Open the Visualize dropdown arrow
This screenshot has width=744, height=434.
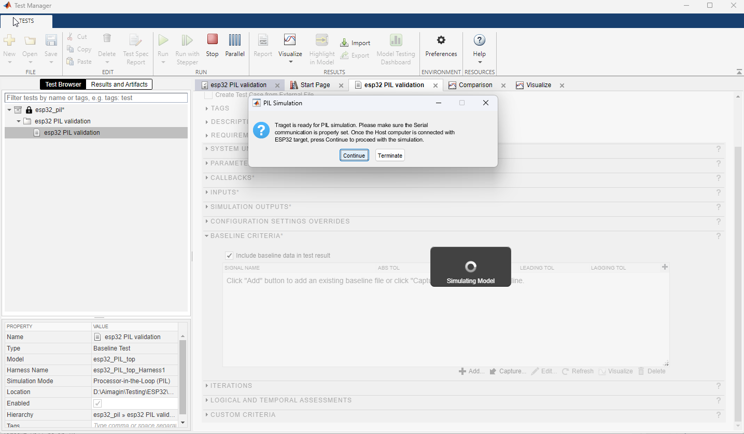[x=290, y=62]
